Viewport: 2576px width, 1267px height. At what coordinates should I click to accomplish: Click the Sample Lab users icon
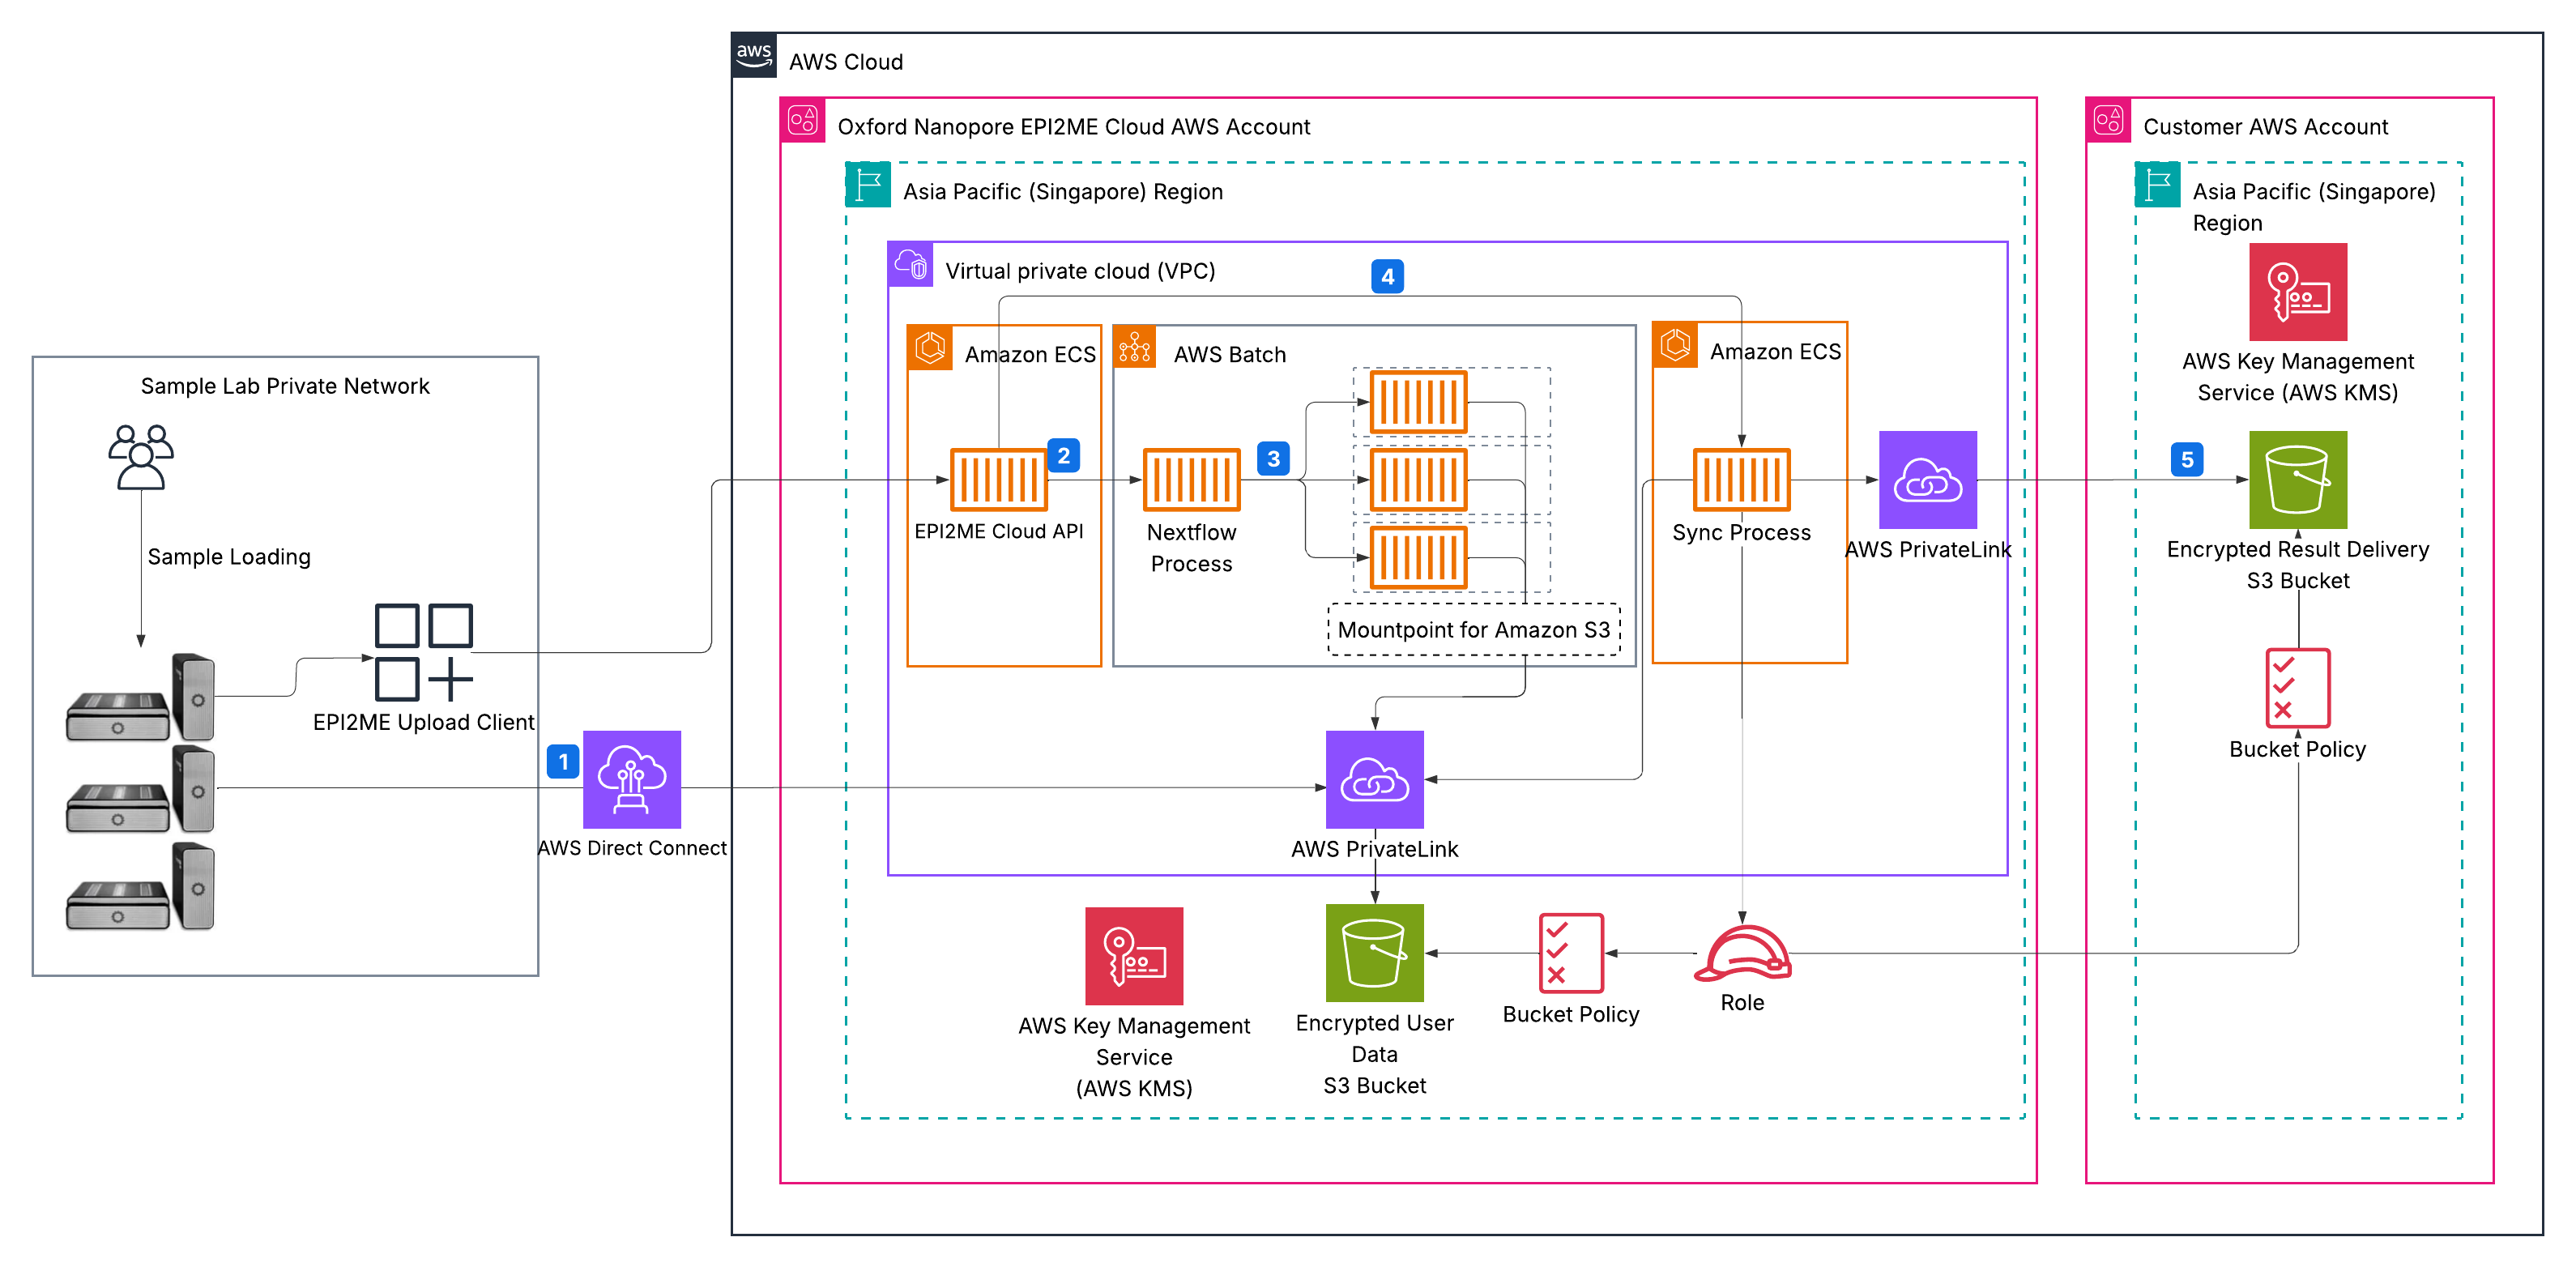tap(141, 457)
